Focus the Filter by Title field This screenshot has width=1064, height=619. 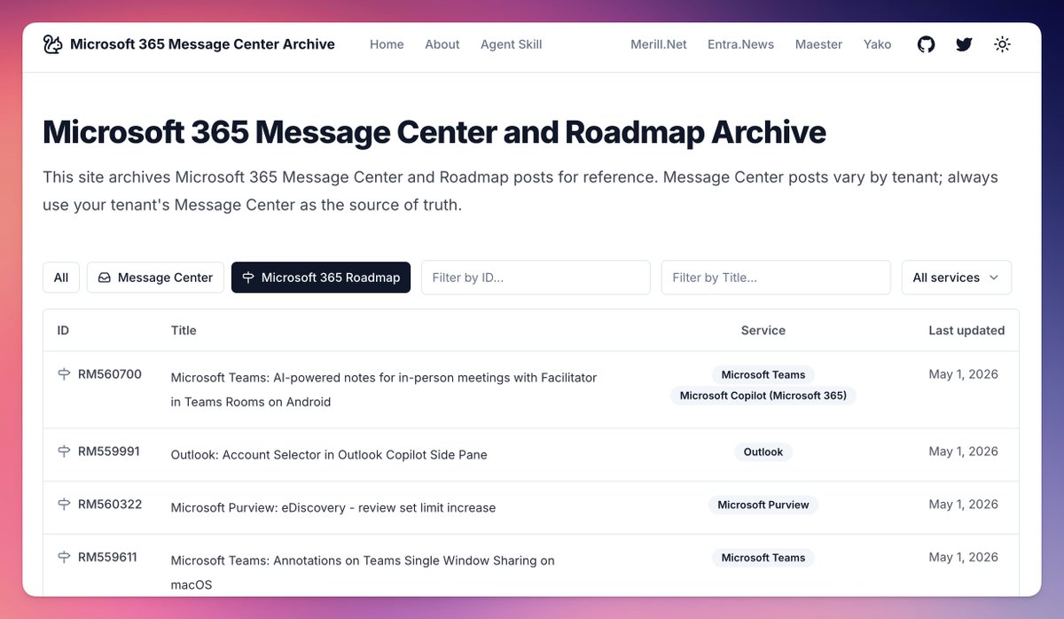tap(776, 278)
